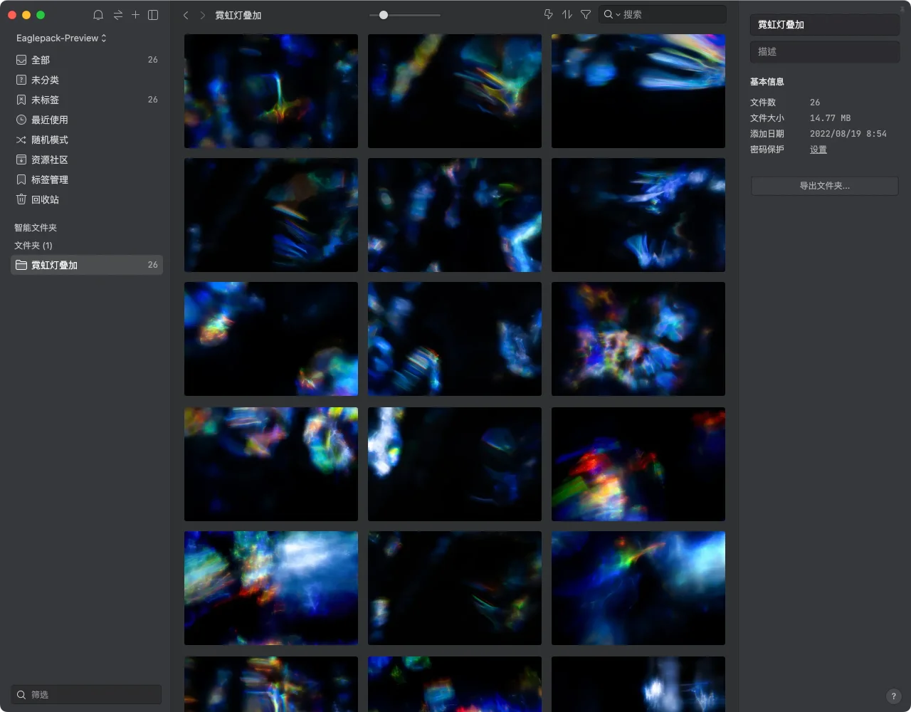Click the magnifier icon in 筛选 field
Screen dimensions: 911x712
coord(21,694)
